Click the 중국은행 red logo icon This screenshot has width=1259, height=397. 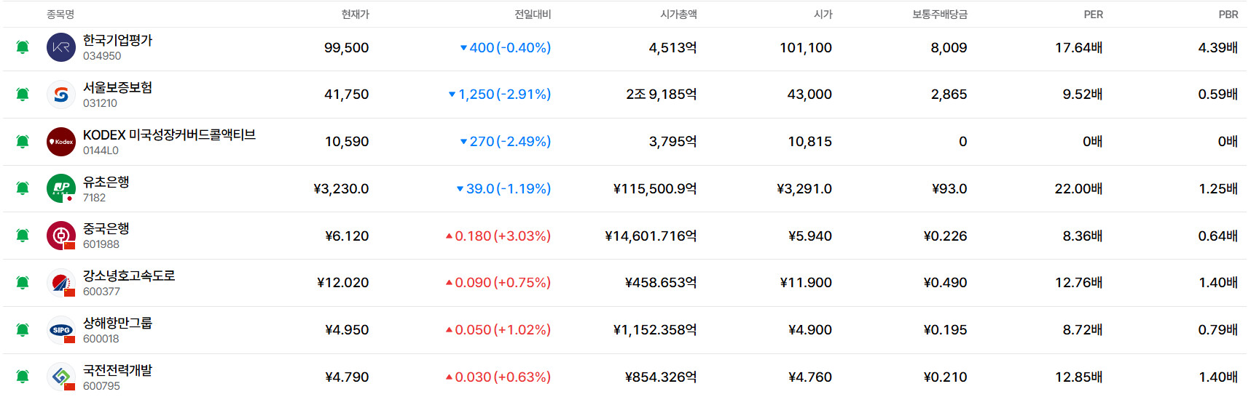pyautogui.click(x=61, y=236)
